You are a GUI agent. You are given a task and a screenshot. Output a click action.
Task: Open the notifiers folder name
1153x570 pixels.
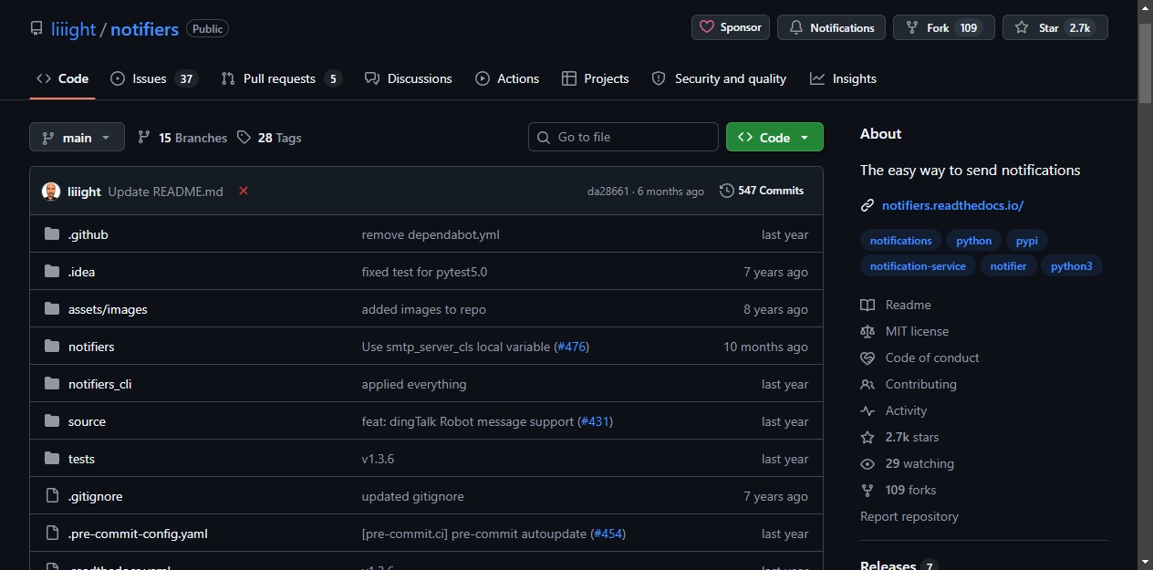point(91,347)
